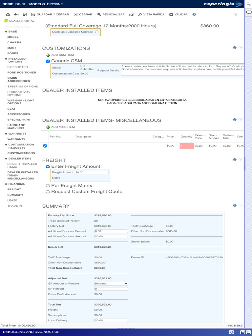Screen dimensions: 252x336
Task: Click the Additional Discount Amount field
Action: pos(111,237)
